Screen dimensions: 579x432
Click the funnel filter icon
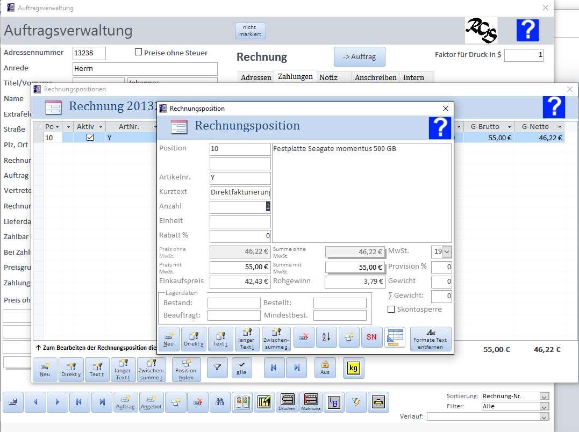[x=217, y=369]
